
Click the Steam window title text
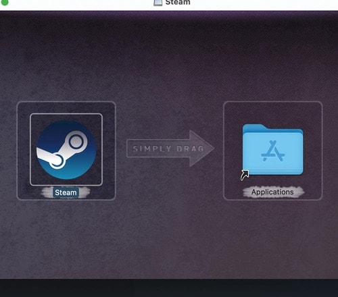pos(178,2)
